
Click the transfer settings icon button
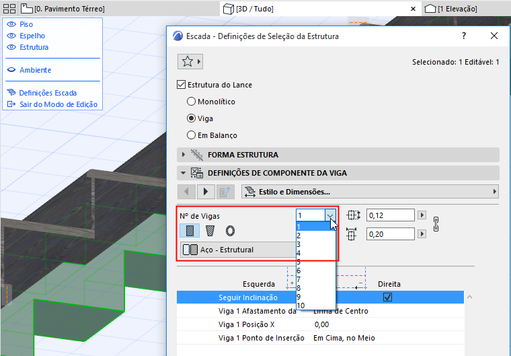tap(225, 192)
